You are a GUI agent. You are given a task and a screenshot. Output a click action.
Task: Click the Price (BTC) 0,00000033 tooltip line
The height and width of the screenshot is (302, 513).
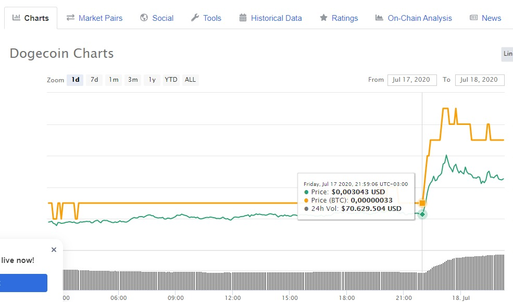tap(348, 200)
